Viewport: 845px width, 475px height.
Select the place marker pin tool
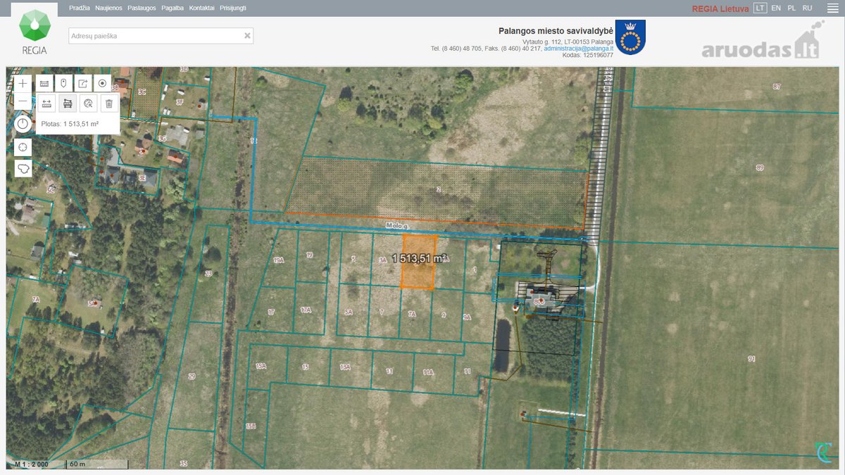click(64, 83)
